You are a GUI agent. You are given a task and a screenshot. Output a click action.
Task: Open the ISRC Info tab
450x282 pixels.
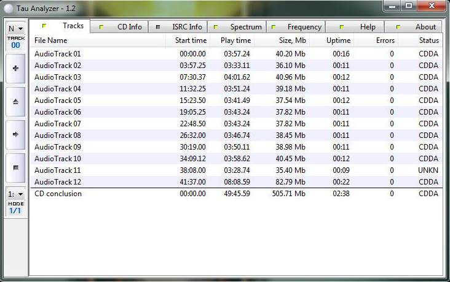(x=179, y=27)
